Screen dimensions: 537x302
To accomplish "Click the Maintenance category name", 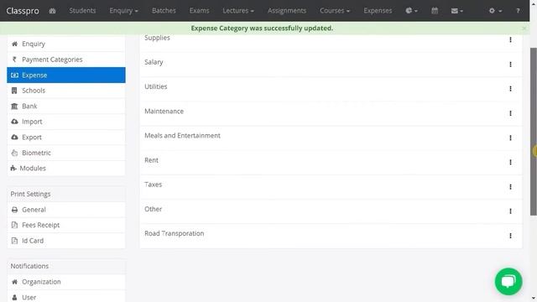I will tap(164, 112).
